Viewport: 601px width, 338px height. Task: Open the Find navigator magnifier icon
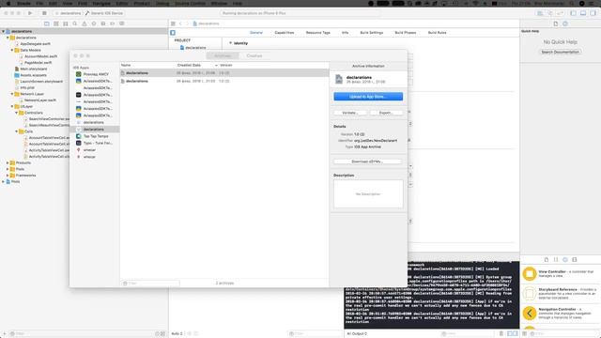(x=75, y=23)
